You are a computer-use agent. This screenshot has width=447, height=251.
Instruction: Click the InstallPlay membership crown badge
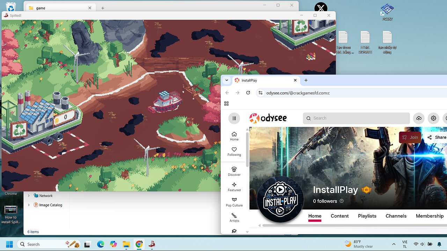point(366,190)
